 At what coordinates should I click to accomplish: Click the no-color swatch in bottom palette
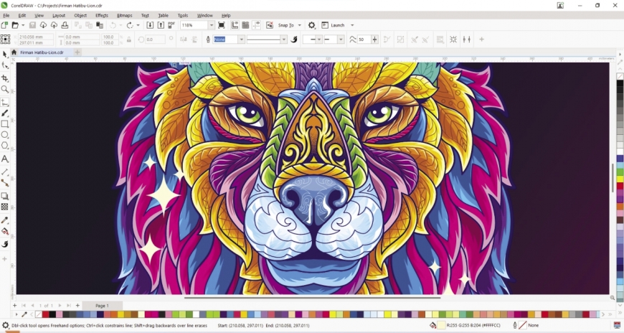pos(39,314)
